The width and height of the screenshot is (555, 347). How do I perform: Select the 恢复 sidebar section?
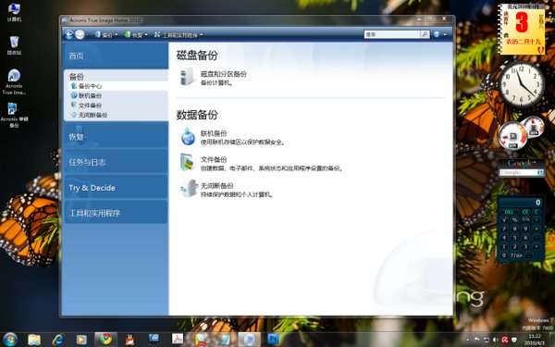pos(117,136)
